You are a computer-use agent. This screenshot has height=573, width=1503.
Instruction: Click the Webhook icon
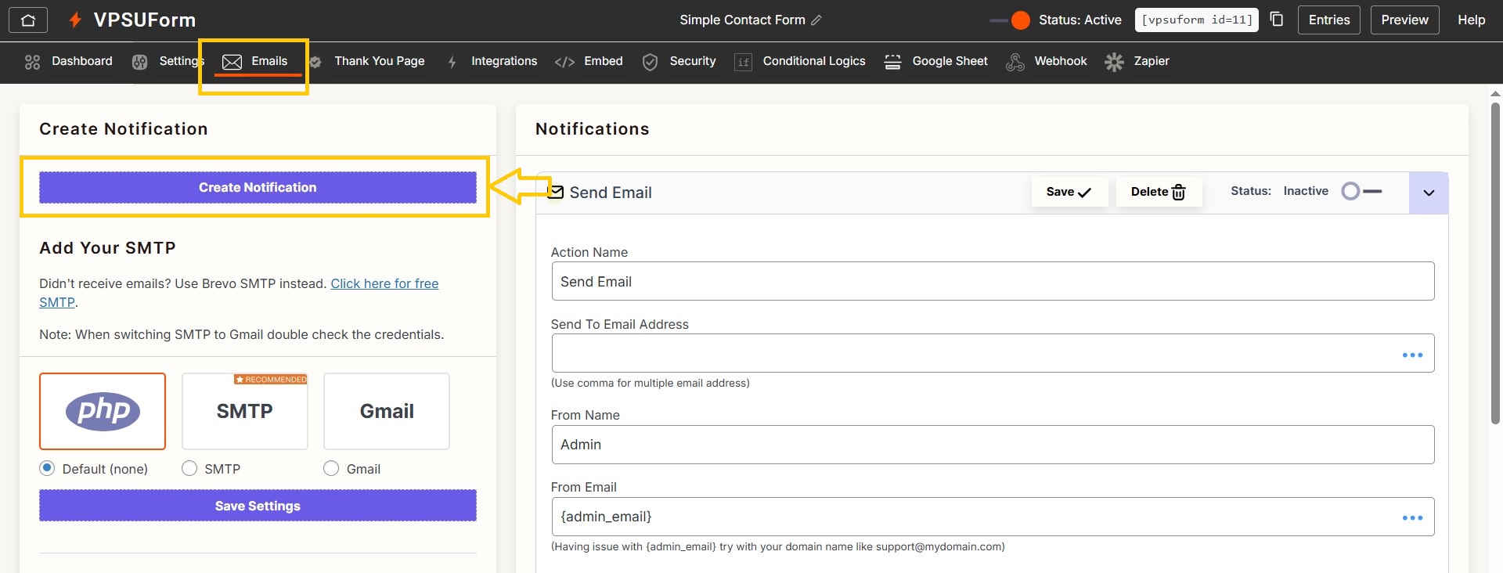click(1015, 62)
